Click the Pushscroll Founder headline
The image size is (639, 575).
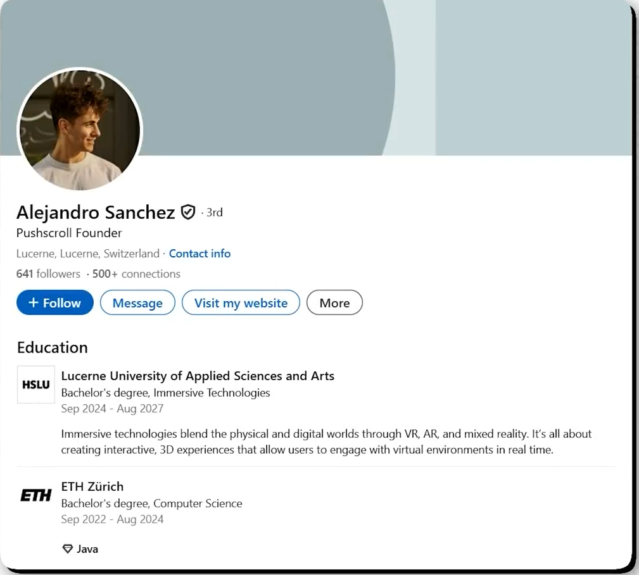[69, 233]
